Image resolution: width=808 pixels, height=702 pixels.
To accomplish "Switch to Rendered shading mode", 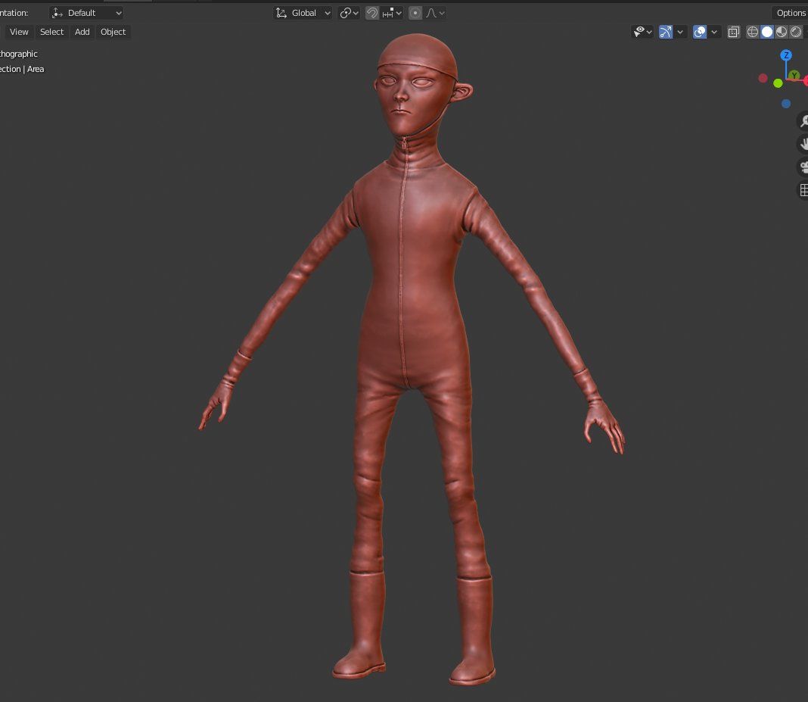I will [796, 32].
